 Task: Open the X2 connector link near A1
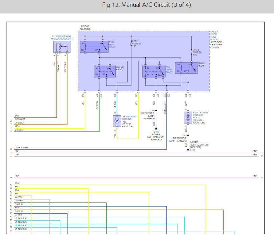pyautogui.click(x=101, y=95)
